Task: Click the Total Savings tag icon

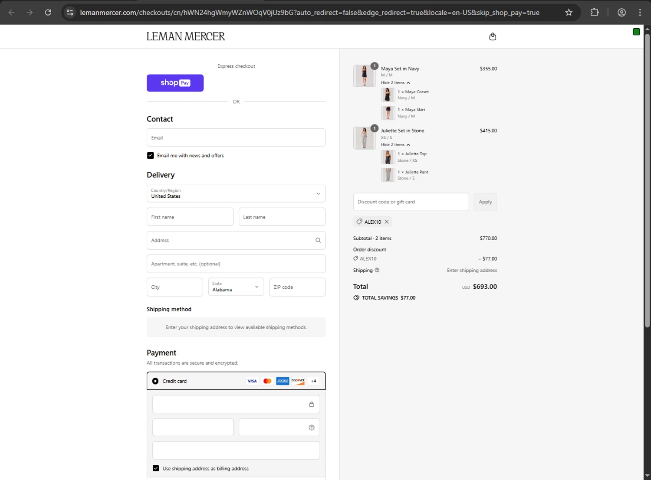Action: pos(356,298)
